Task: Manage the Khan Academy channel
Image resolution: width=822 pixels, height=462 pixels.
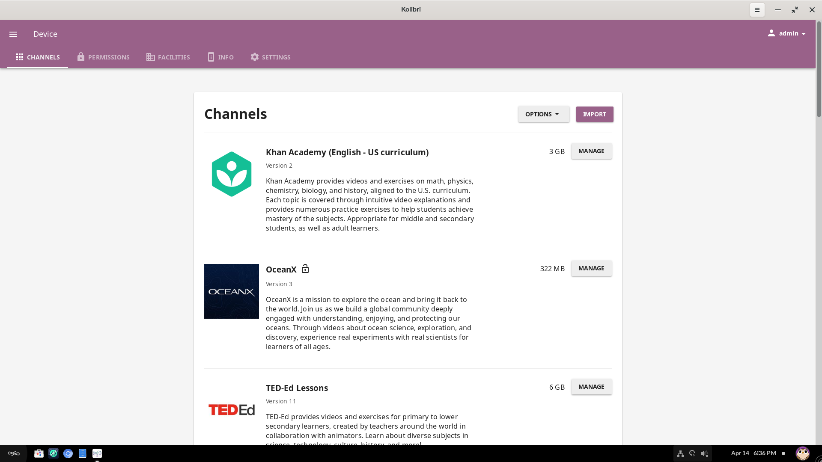Action: 591,151
